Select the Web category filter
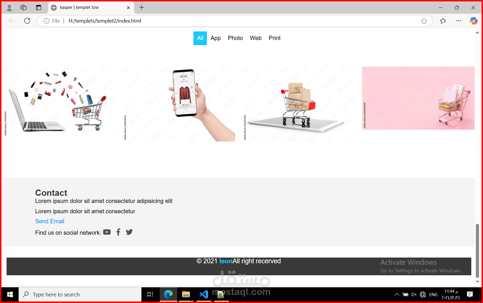Viewport: 483px width, 303px height. point(256,38)
